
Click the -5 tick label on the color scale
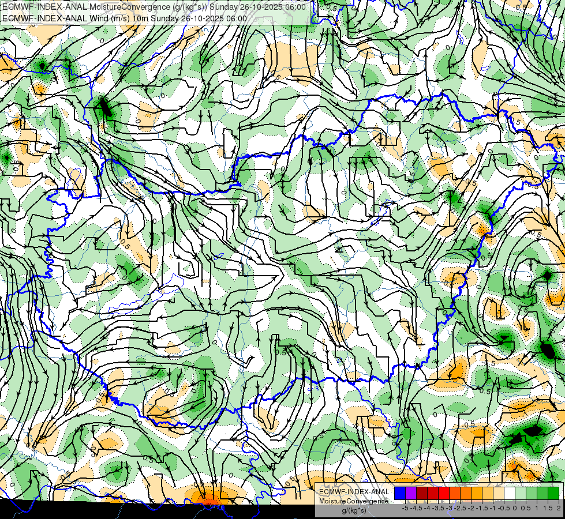[405, 508]
